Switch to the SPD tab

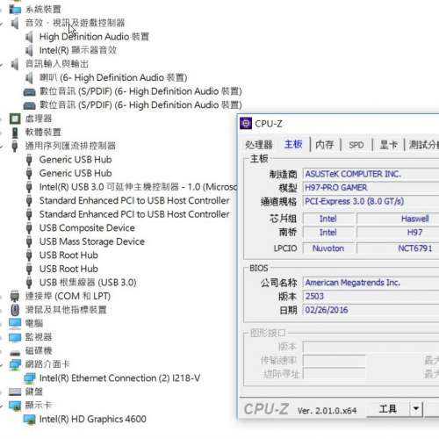356,145
